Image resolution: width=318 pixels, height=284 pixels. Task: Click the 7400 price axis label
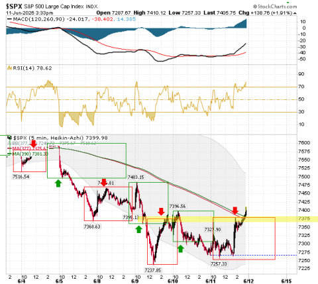click(x=304, y=211)
